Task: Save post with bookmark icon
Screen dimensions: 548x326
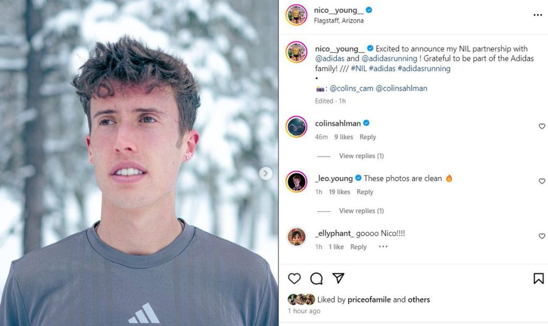Action: coord(538,278)
